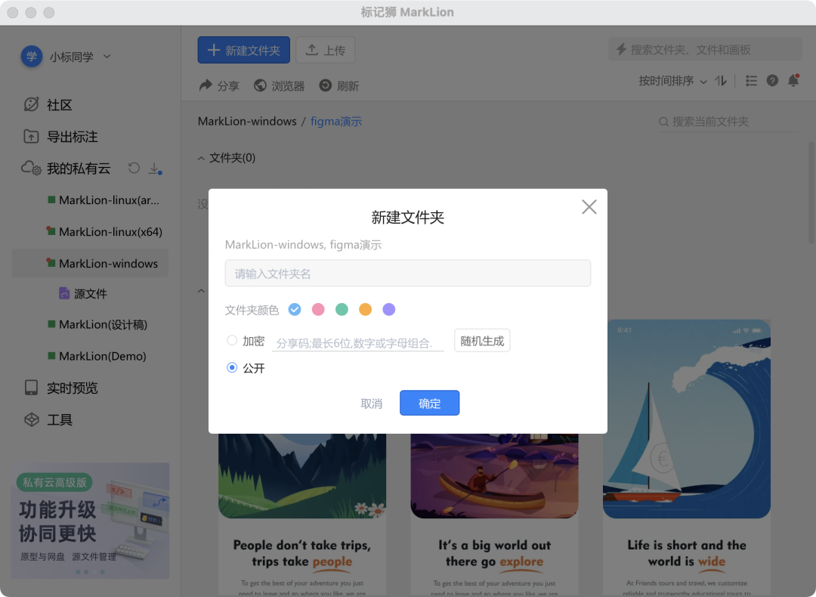Pick the pink folder color swatch
The width and height of the screenshot is (816, 597).
(x=318, y=310)
